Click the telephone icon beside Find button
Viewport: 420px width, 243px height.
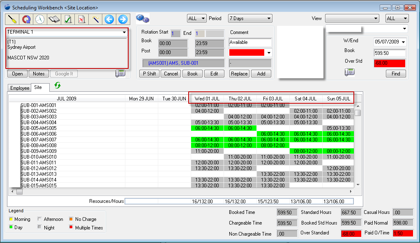point(350,72)
